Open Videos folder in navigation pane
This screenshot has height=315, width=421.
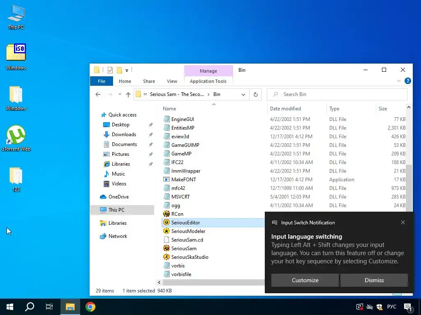(119, 184)
